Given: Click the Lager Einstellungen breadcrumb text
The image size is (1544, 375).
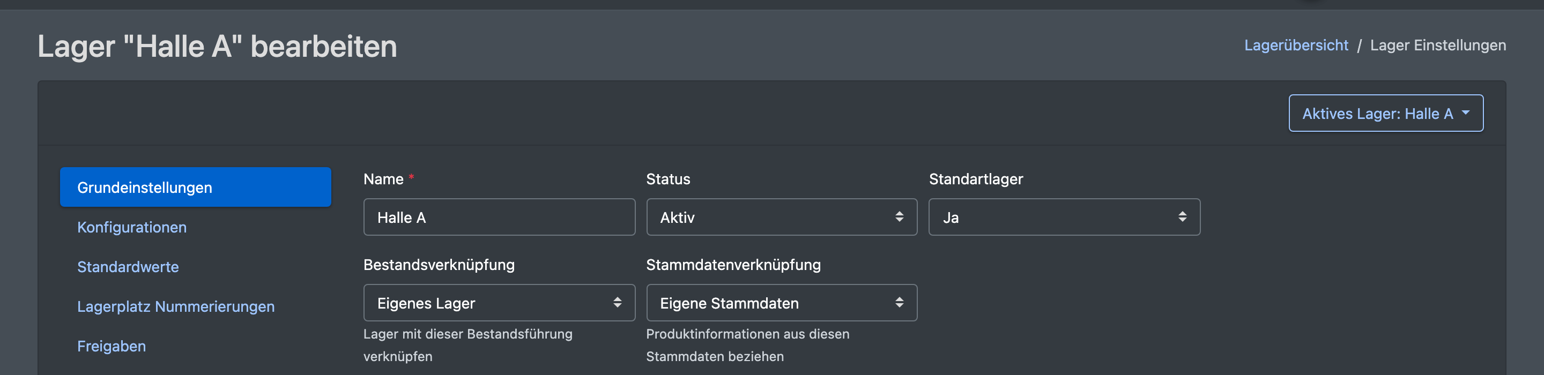Looking at the screenshot, I should click(x=1437, y=46).
